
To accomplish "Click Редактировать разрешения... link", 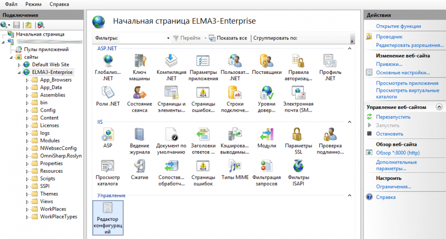I will (x=410, y=45).
